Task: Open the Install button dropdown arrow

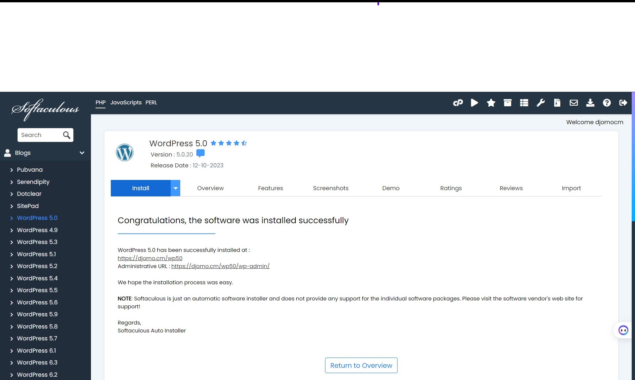Action: (175, 188)
